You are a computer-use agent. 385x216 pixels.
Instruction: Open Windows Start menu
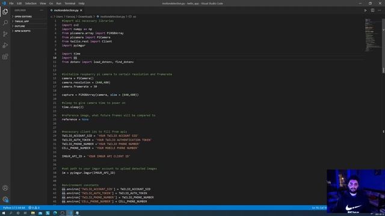4,213
